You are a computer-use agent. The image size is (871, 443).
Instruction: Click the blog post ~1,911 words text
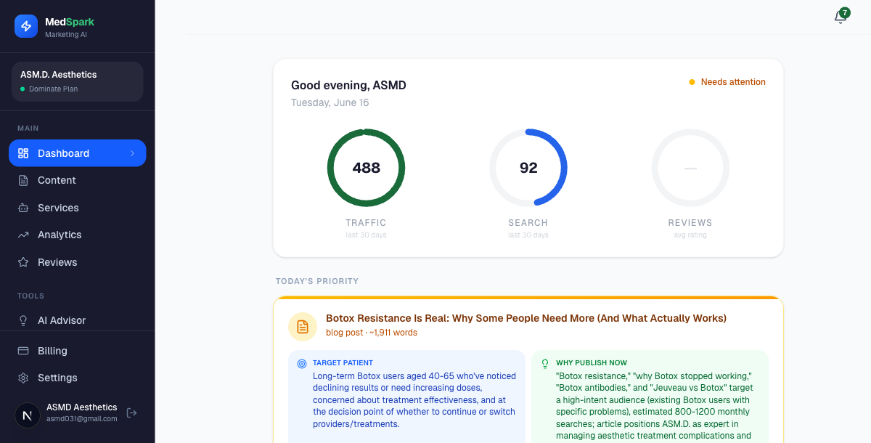[x=372, y=333]
